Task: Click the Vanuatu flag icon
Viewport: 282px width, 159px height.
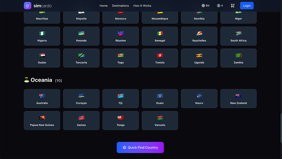Action: 160,118
